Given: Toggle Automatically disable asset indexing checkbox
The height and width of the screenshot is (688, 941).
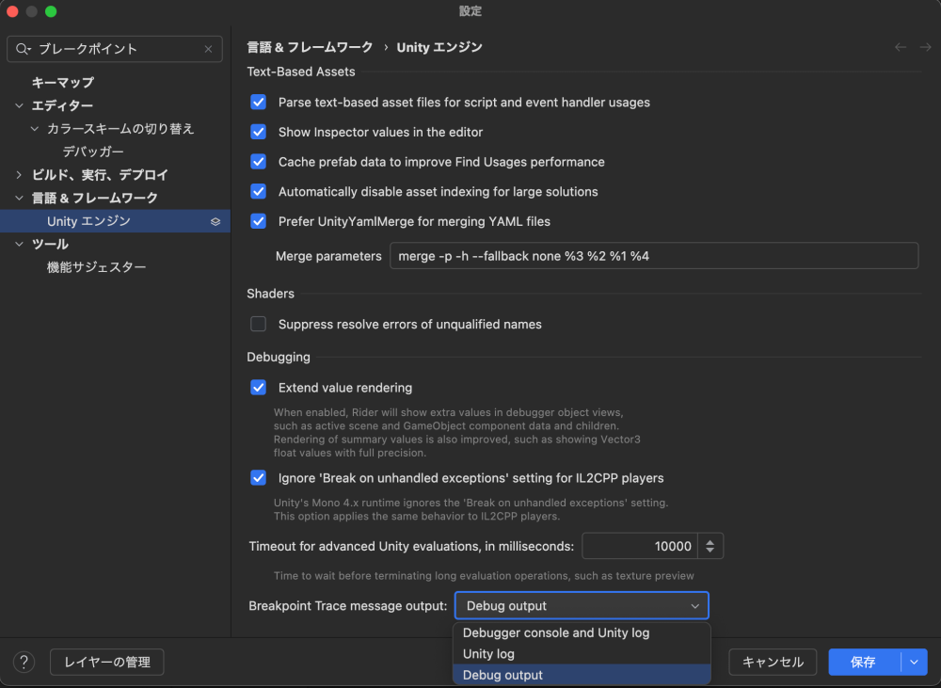Looking at the screenshot, I should tap(258, 191).
